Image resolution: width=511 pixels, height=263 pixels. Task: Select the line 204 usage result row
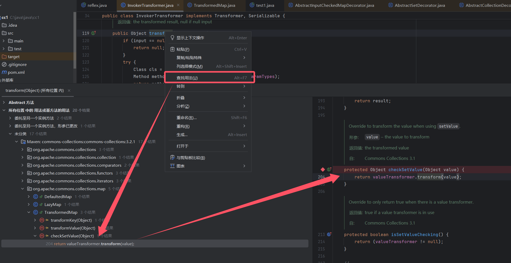tap(155, 244)
